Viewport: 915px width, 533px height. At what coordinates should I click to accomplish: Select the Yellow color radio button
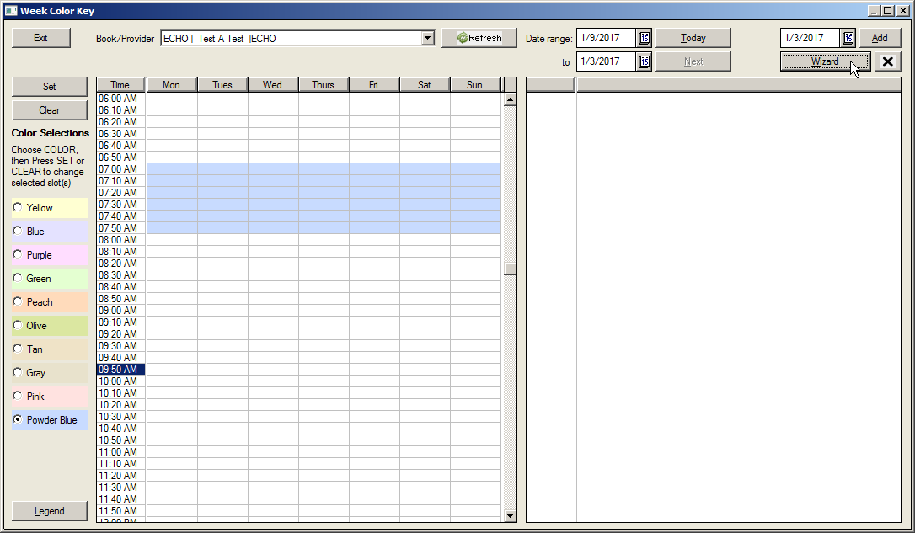click(18, 207)
